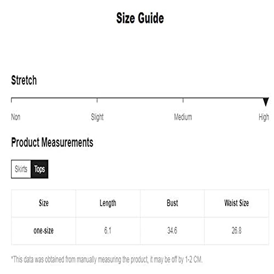The width and height of the screenshot is (274, 274).
Task: Click the 34.6 bust value
Action: pyautogui.click(x=172, y=231)
